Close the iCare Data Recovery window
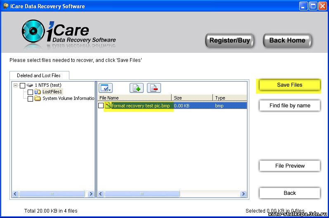The width and height of the screenshot is (329, 218). [x=322, y=6]
